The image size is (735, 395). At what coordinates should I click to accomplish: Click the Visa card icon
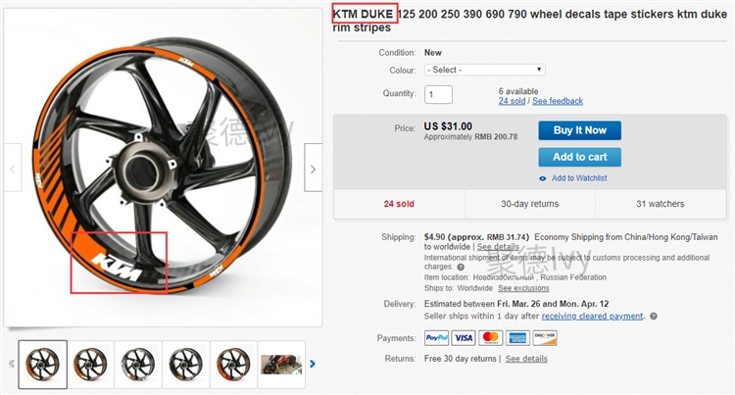(x=464, y=338)
